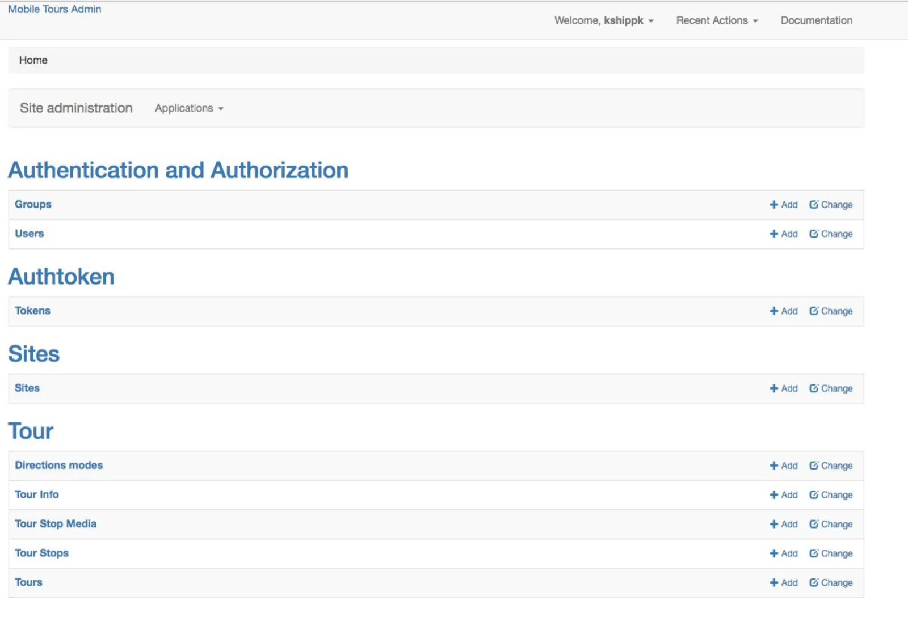Open the Users model link
Image resolution: width=908 pixels, height=634 pixels.
30,233
